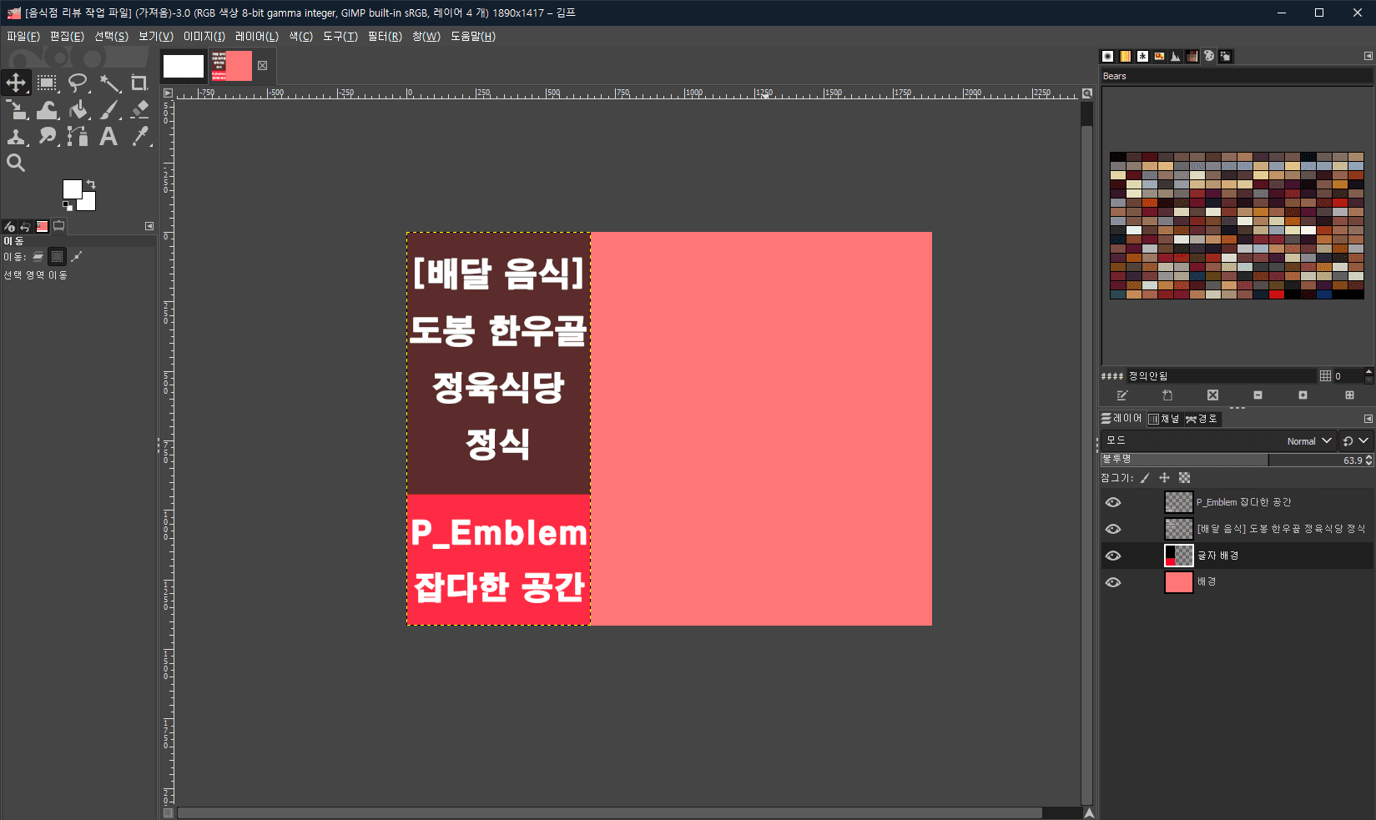This screenshot has width=1376, height=820.
Task: Increase palette columns stepper value
Action: pos(1368,372)
